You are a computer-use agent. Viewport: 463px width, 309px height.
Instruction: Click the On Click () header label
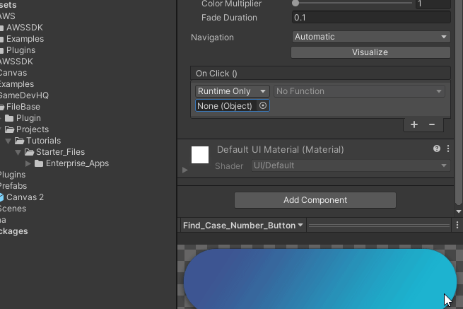216,74
